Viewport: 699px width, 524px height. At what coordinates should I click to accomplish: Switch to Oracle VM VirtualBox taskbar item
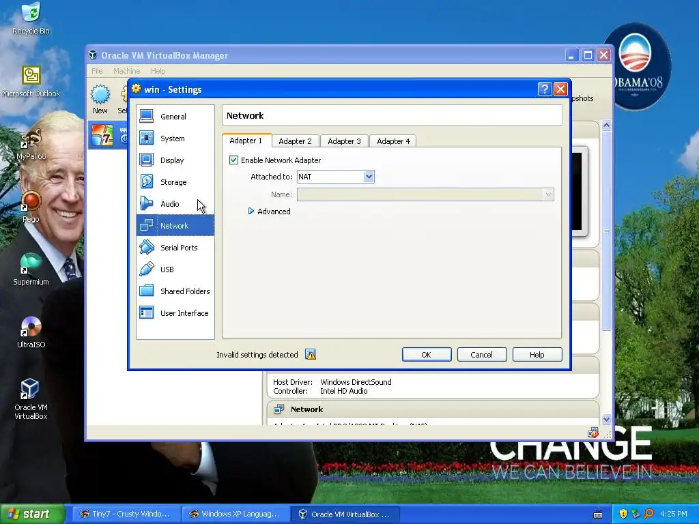coord(345,514)
